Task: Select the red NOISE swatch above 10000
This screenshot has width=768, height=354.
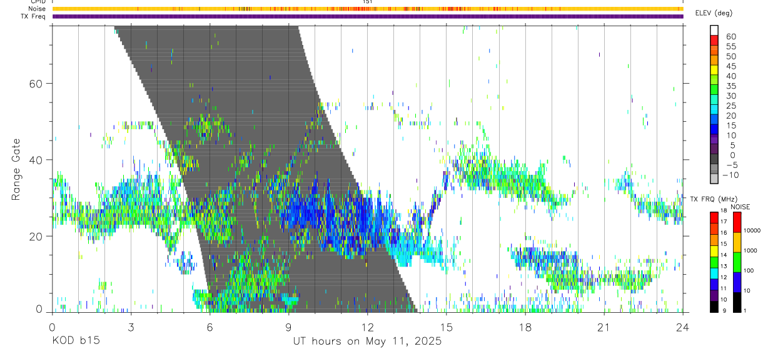Action: (737, 222)
